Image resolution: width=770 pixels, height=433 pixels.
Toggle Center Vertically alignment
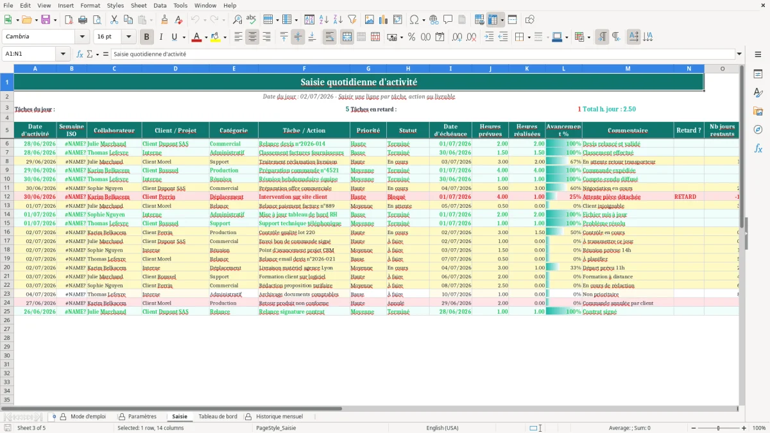click(x=298, y=37)
